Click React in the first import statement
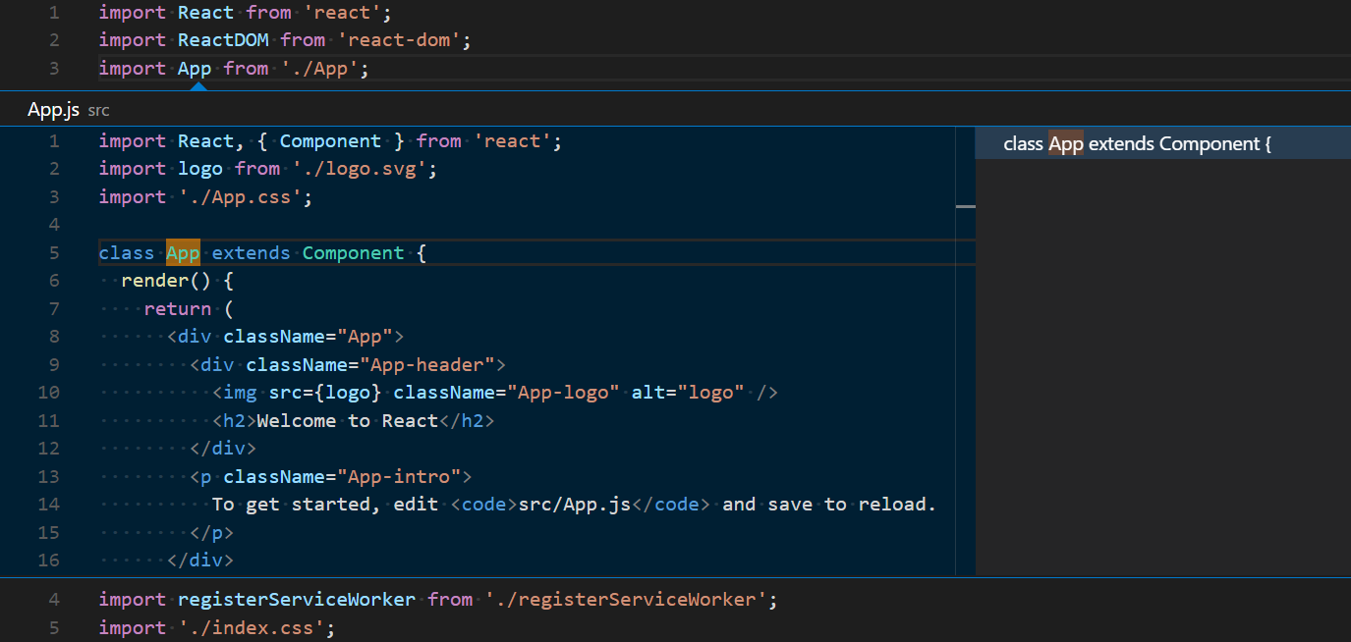The image size is (1351, 642). 205,12
